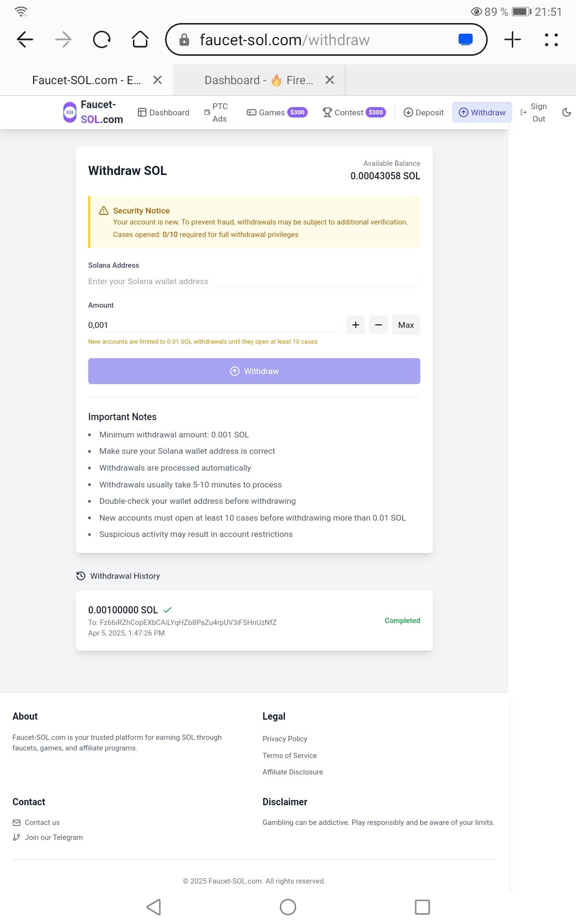Open the Privacy Policy link
Image resolution: width=576 pixels, height=923 pixels.
[285, 739]
